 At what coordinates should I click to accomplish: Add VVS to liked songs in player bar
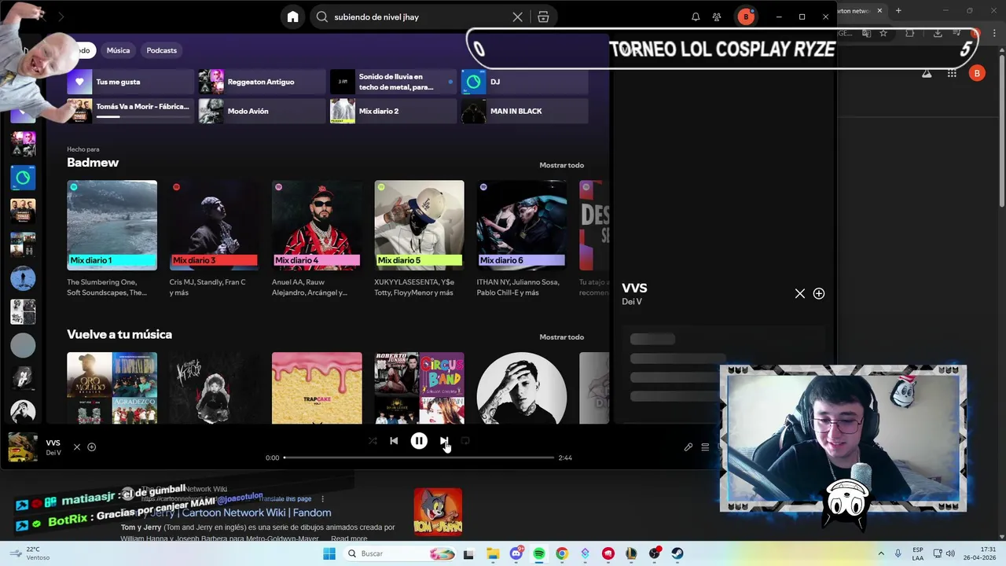pyautogui.click(x=91, y=447)
